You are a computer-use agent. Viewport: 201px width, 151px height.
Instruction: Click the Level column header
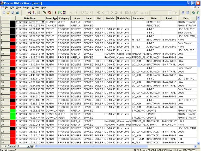tap(169, 18)
